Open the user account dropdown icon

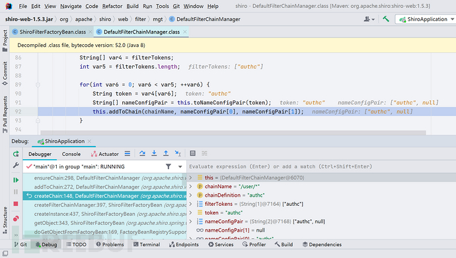coord(369,19)
